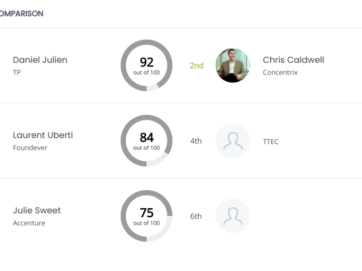Click the Comparison section heading
Image resolution: width=362 pixels, height=271 pixels.
(21, 14)
